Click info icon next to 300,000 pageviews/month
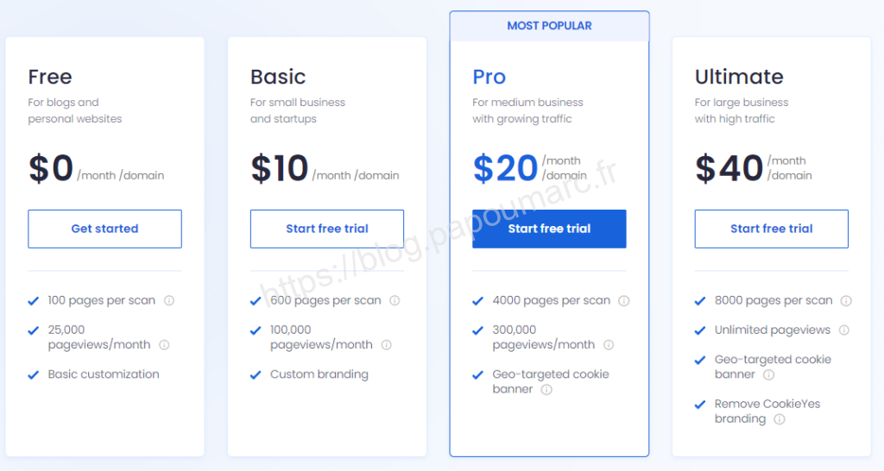884x471 pixels. pos(609,345)
